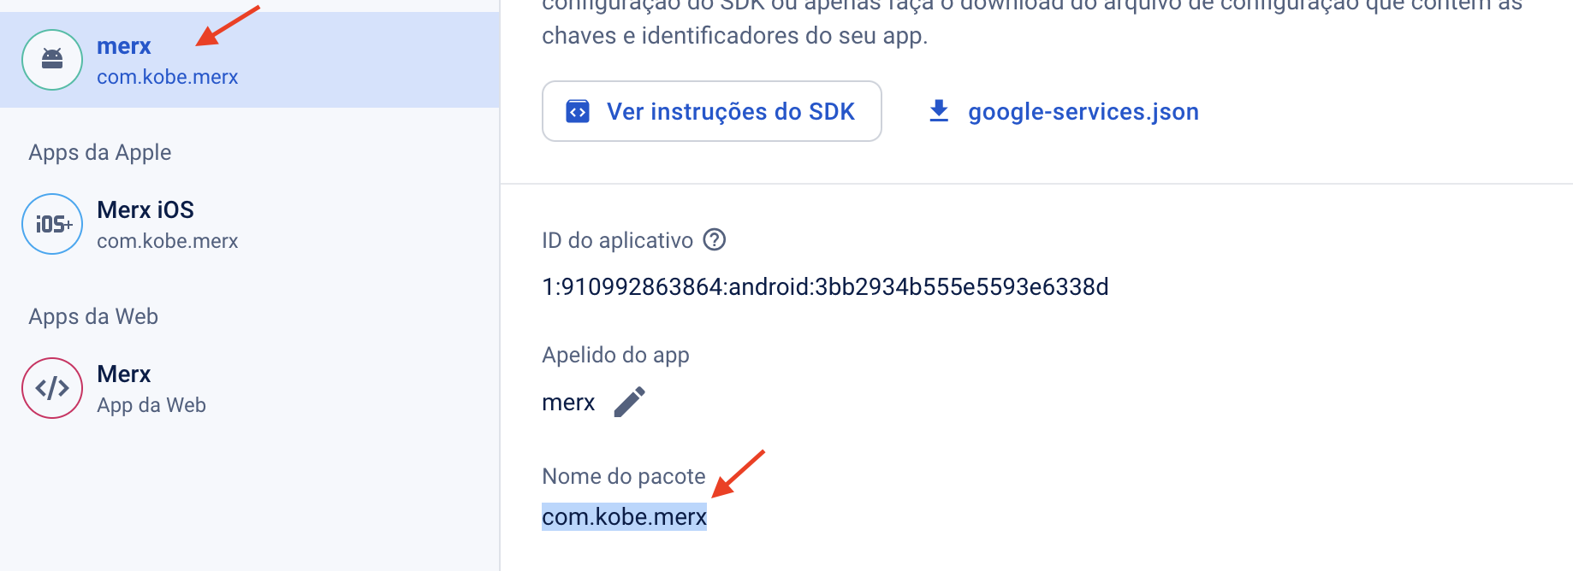
Task: Click the Apps da Apple section header
Action: pos(100,152)
